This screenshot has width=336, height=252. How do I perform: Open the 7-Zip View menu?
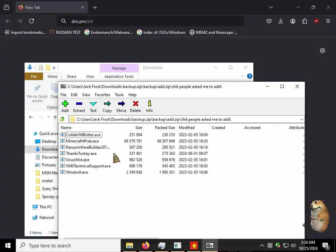(86, 95)
